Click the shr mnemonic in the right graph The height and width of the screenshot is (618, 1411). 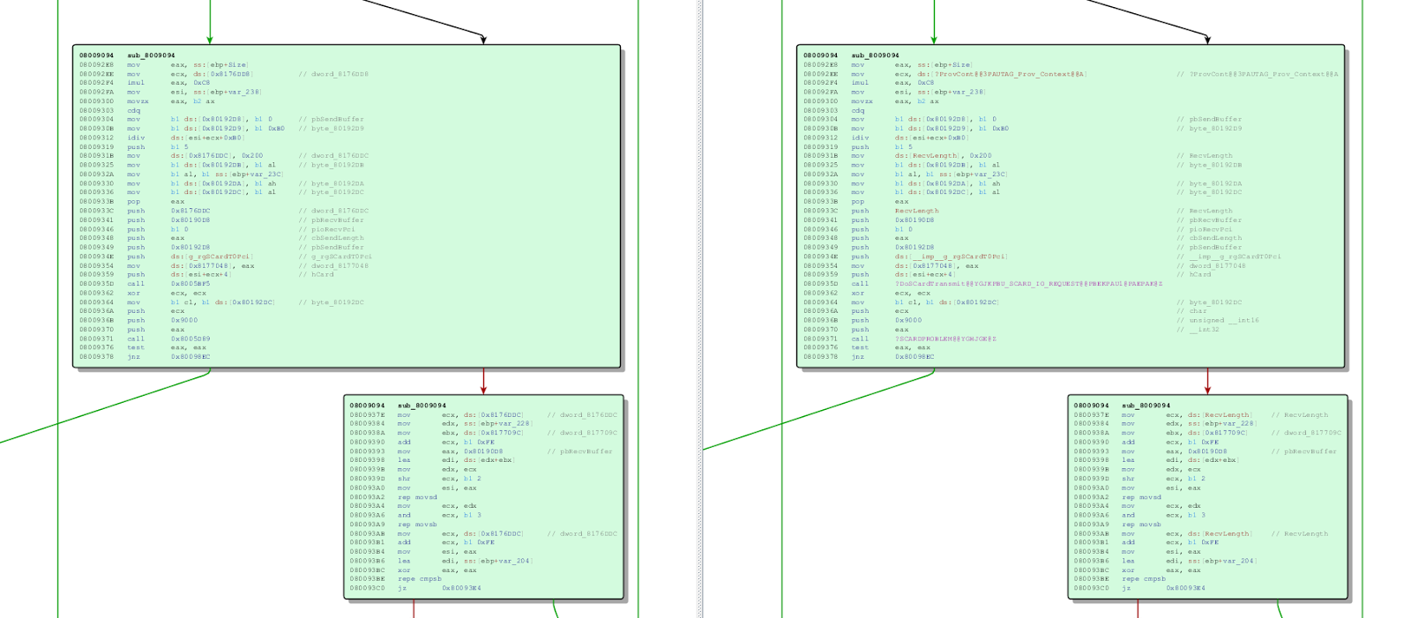tap(1128, 479)
